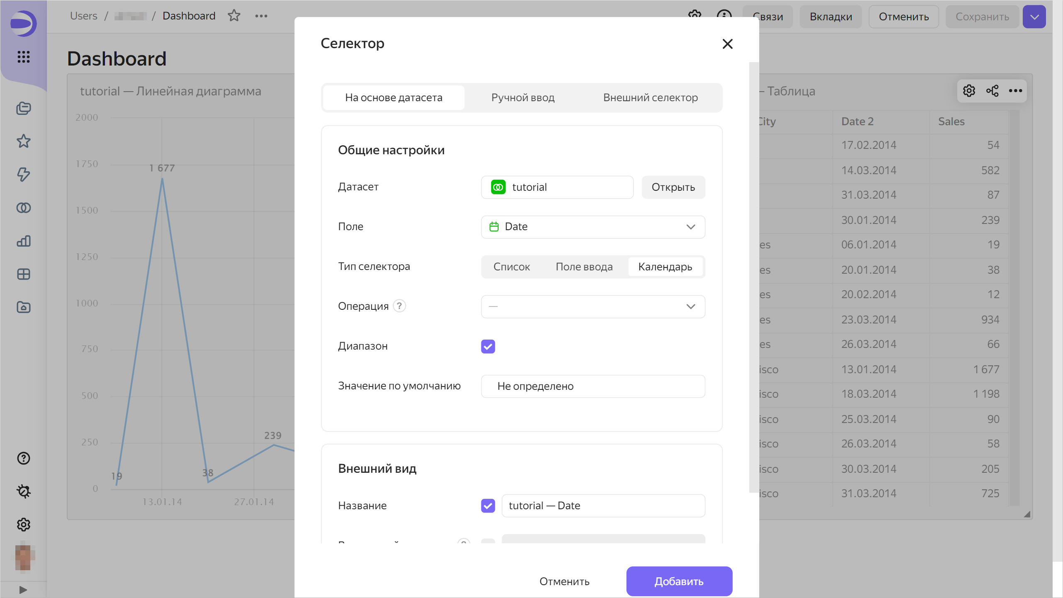Click the table widget settings gear
Viewport: 1063px width, 598px height.
(969, 91)
